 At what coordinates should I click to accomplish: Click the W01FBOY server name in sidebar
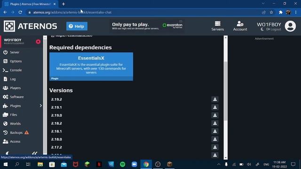(13, 40)
